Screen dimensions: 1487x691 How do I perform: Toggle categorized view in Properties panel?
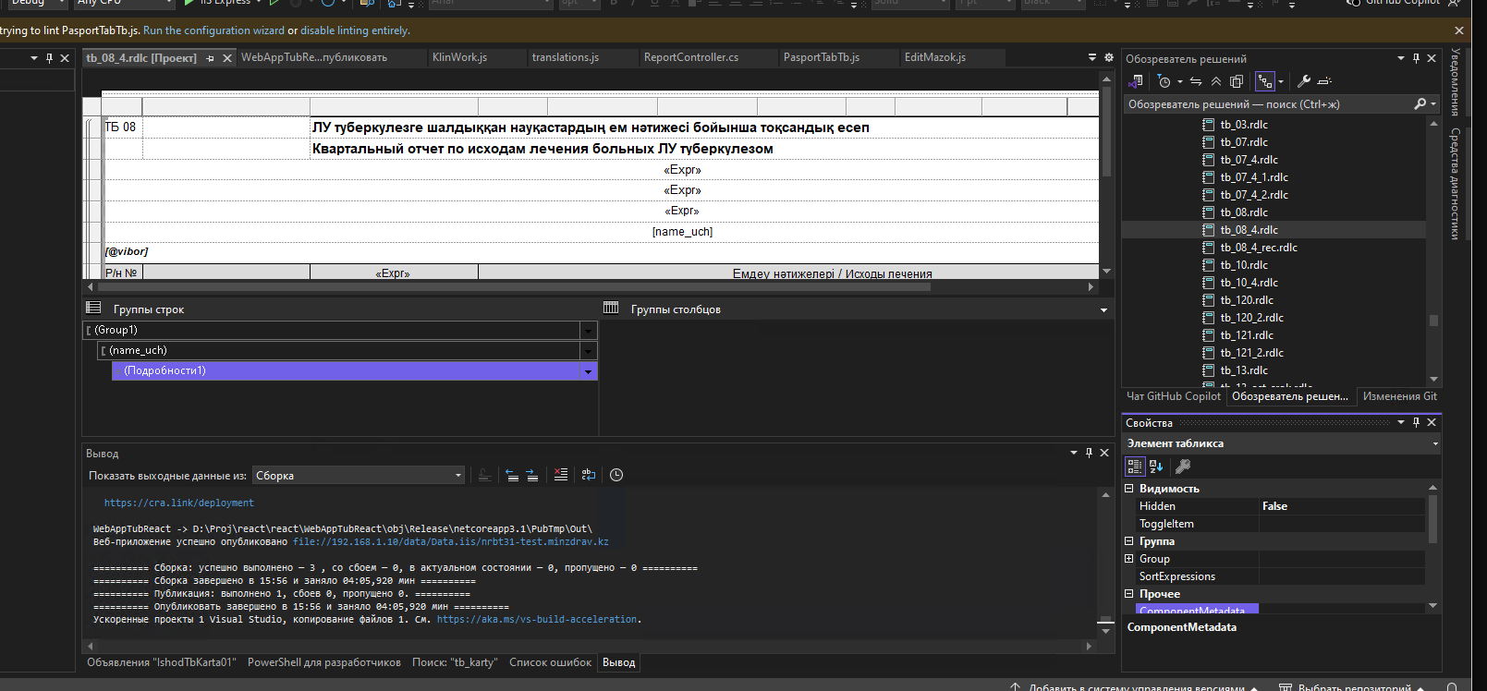[1135, 467]
